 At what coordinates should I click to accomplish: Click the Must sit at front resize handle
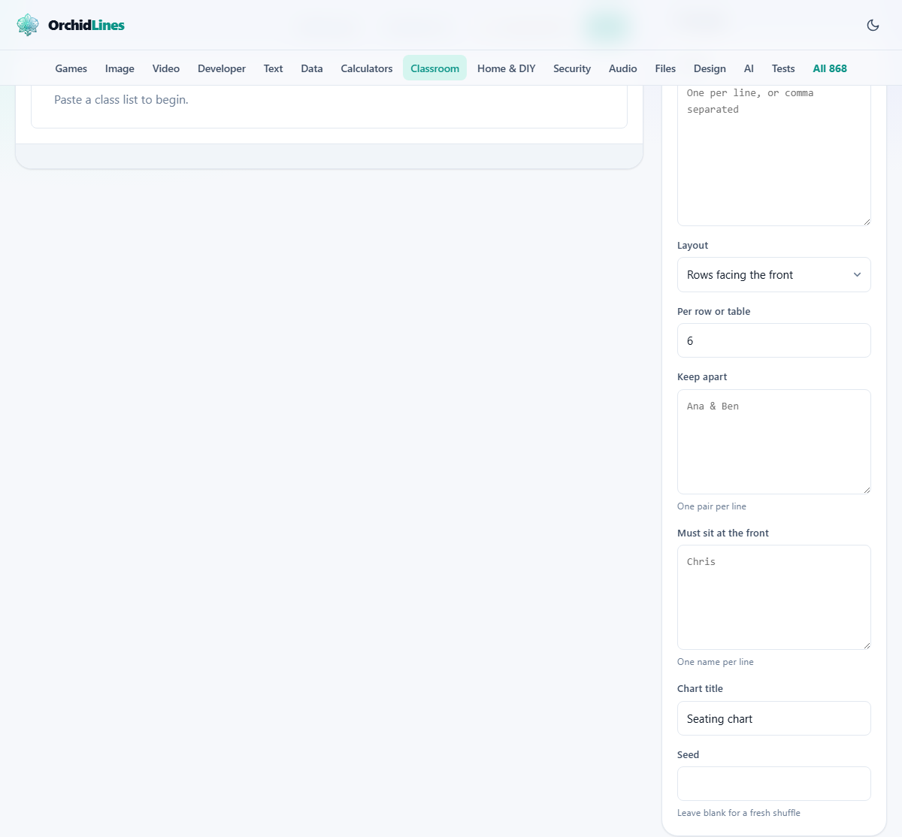[x=866, y=645]
